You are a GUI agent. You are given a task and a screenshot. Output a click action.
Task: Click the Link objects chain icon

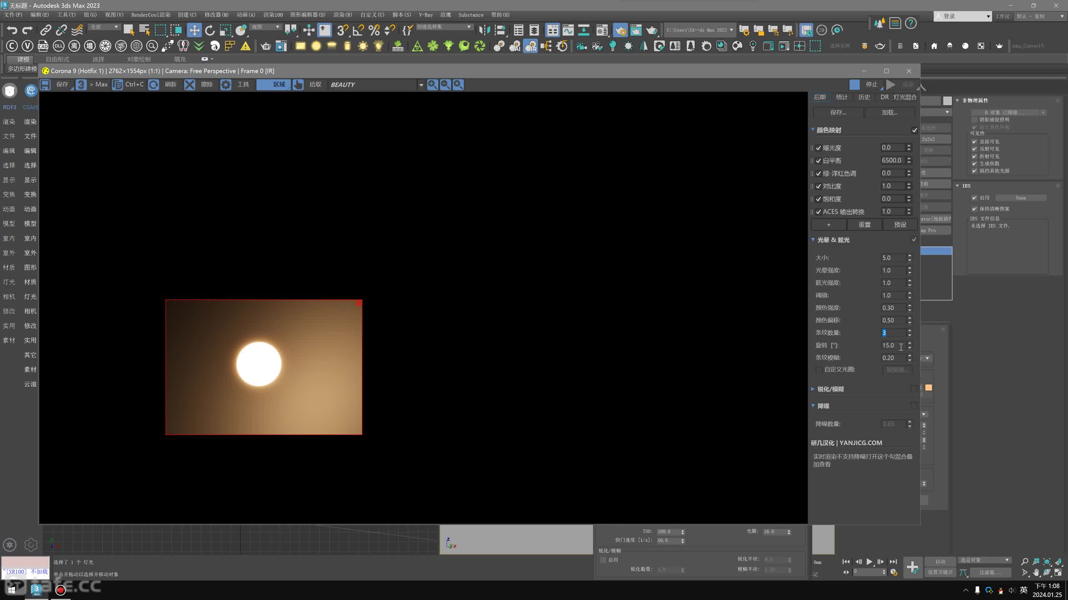click(x=45, y=30)
